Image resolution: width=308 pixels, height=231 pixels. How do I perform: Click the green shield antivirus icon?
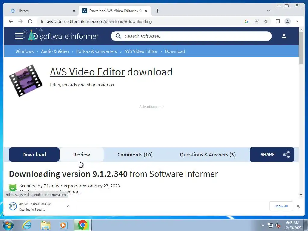(13, 188)
